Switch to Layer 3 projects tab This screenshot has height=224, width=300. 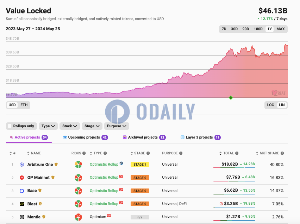[x=200, y=137]
